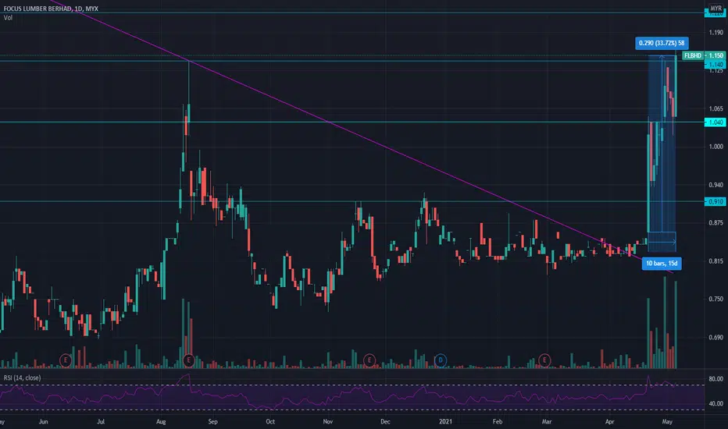Click the 10 bars, 15d measurement label
Viewport: 728px width, 429px height.
coord(662,264)
